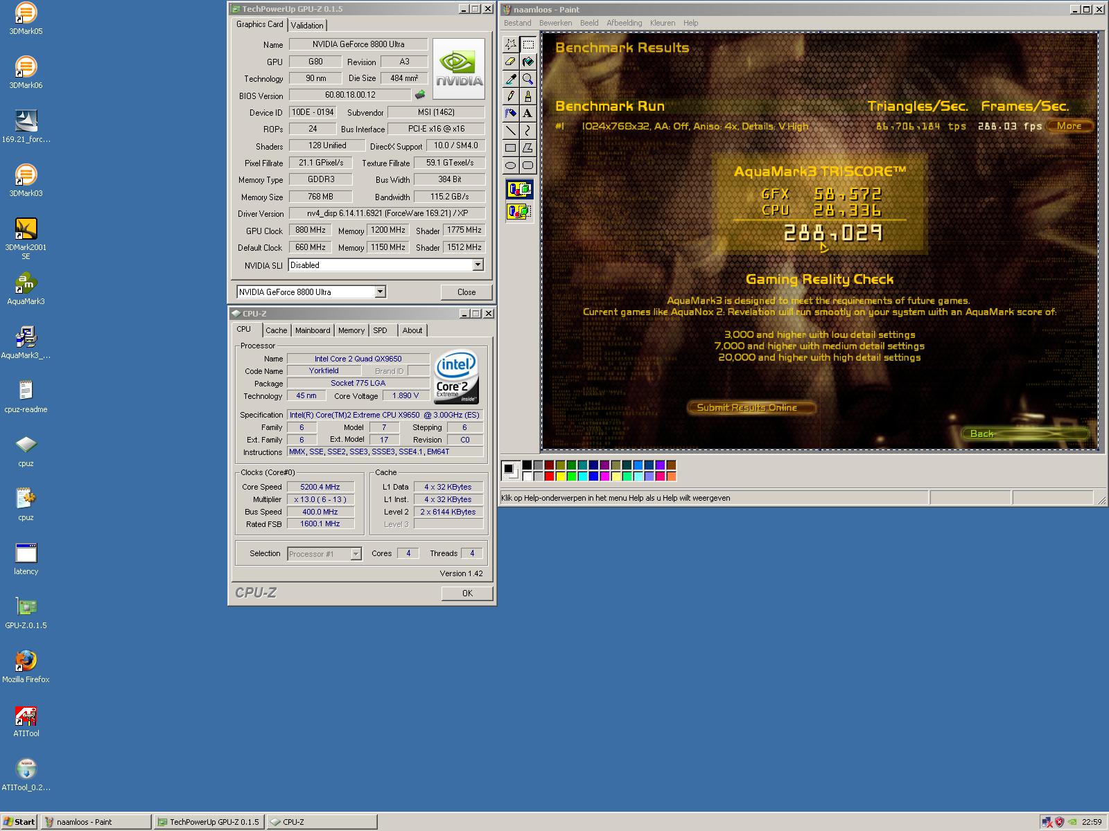Switch to naamloos - Paint taskbar button

[x=96, y=822]
